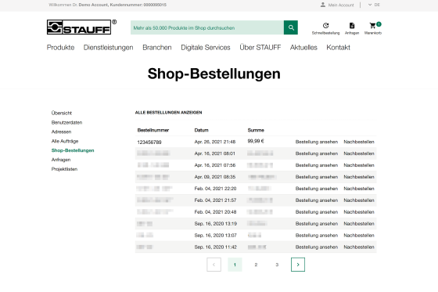438x292 pixels.
Task: Select Benutzerdaten in the sidebar
Action: click(x=66, y=122)
